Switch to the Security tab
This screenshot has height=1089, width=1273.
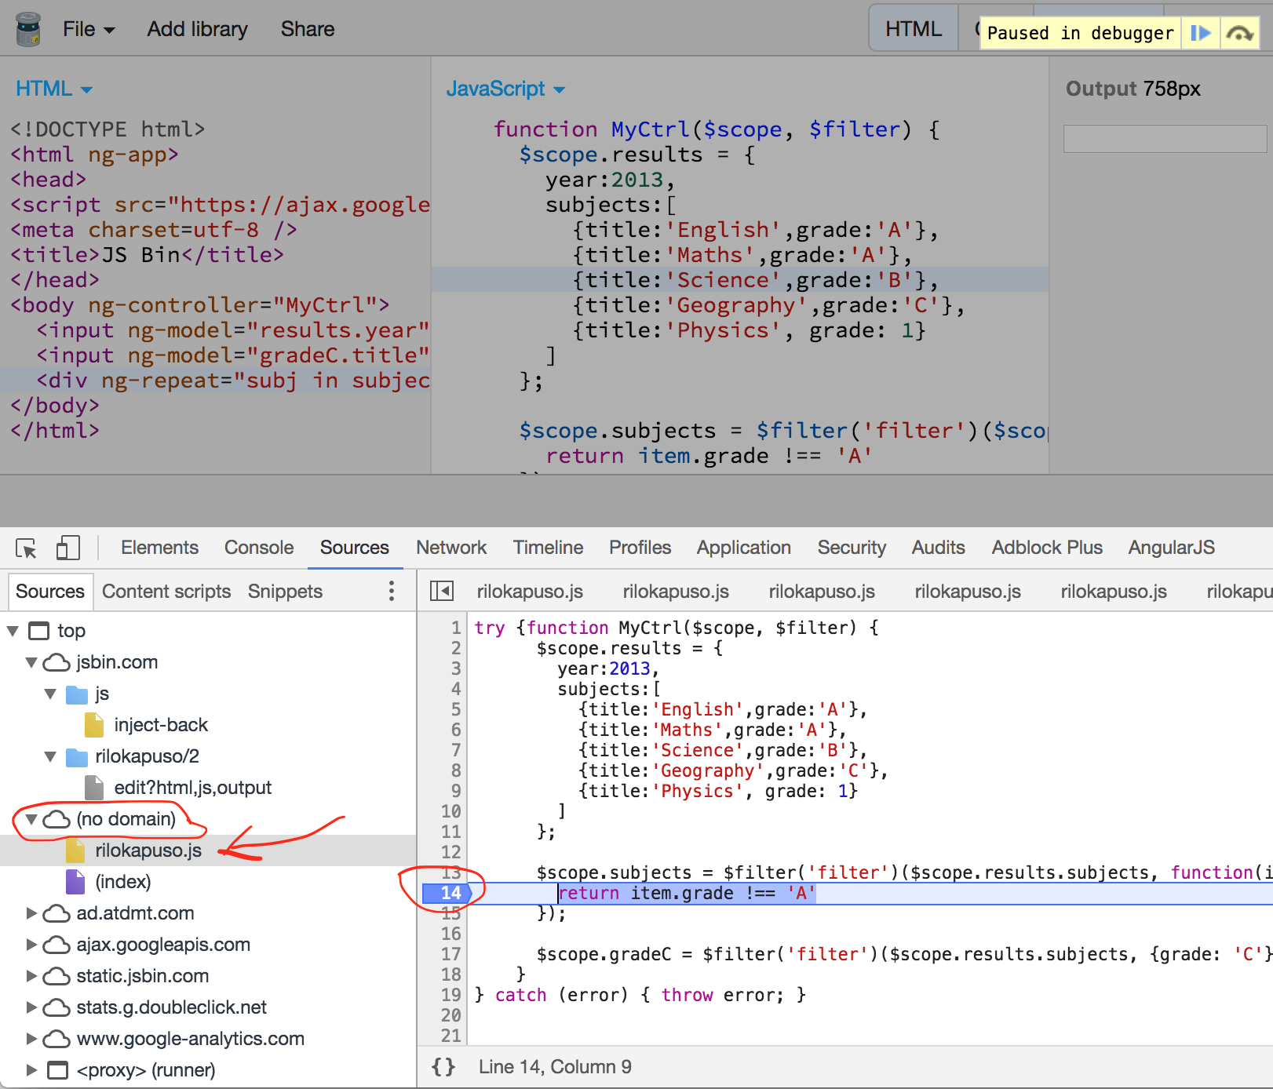coord(852,548)
